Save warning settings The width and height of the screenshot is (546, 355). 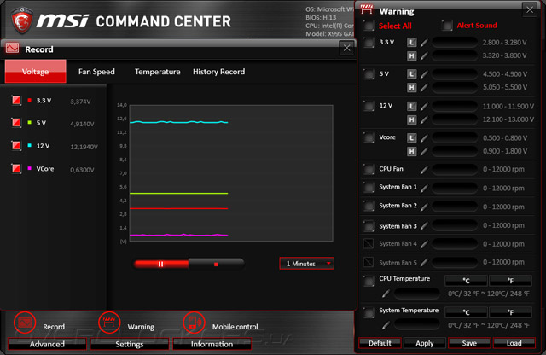point(469,343)
